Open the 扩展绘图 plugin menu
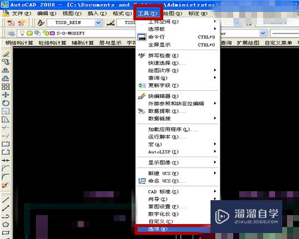The height and width of the screenshot is (239, 299). coord(248,42)
